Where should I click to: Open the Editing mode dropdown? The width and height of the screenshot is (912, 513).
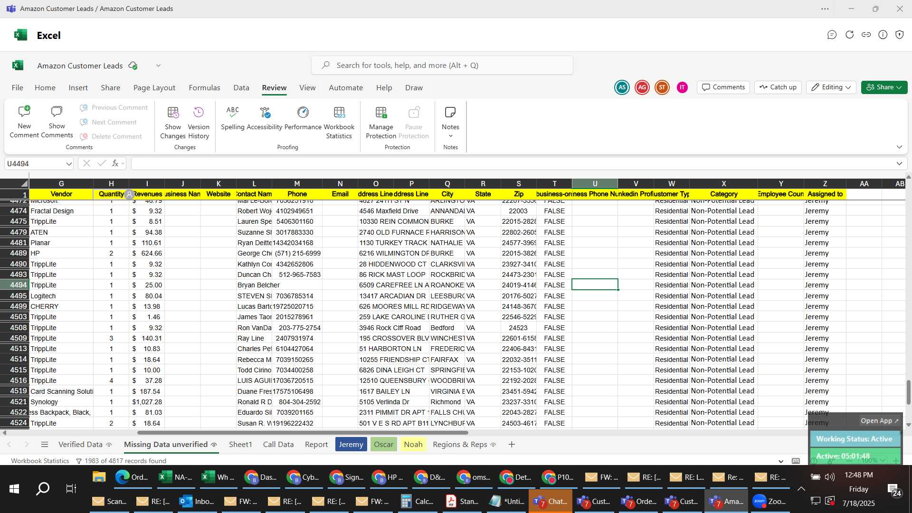tap(831, 87)
